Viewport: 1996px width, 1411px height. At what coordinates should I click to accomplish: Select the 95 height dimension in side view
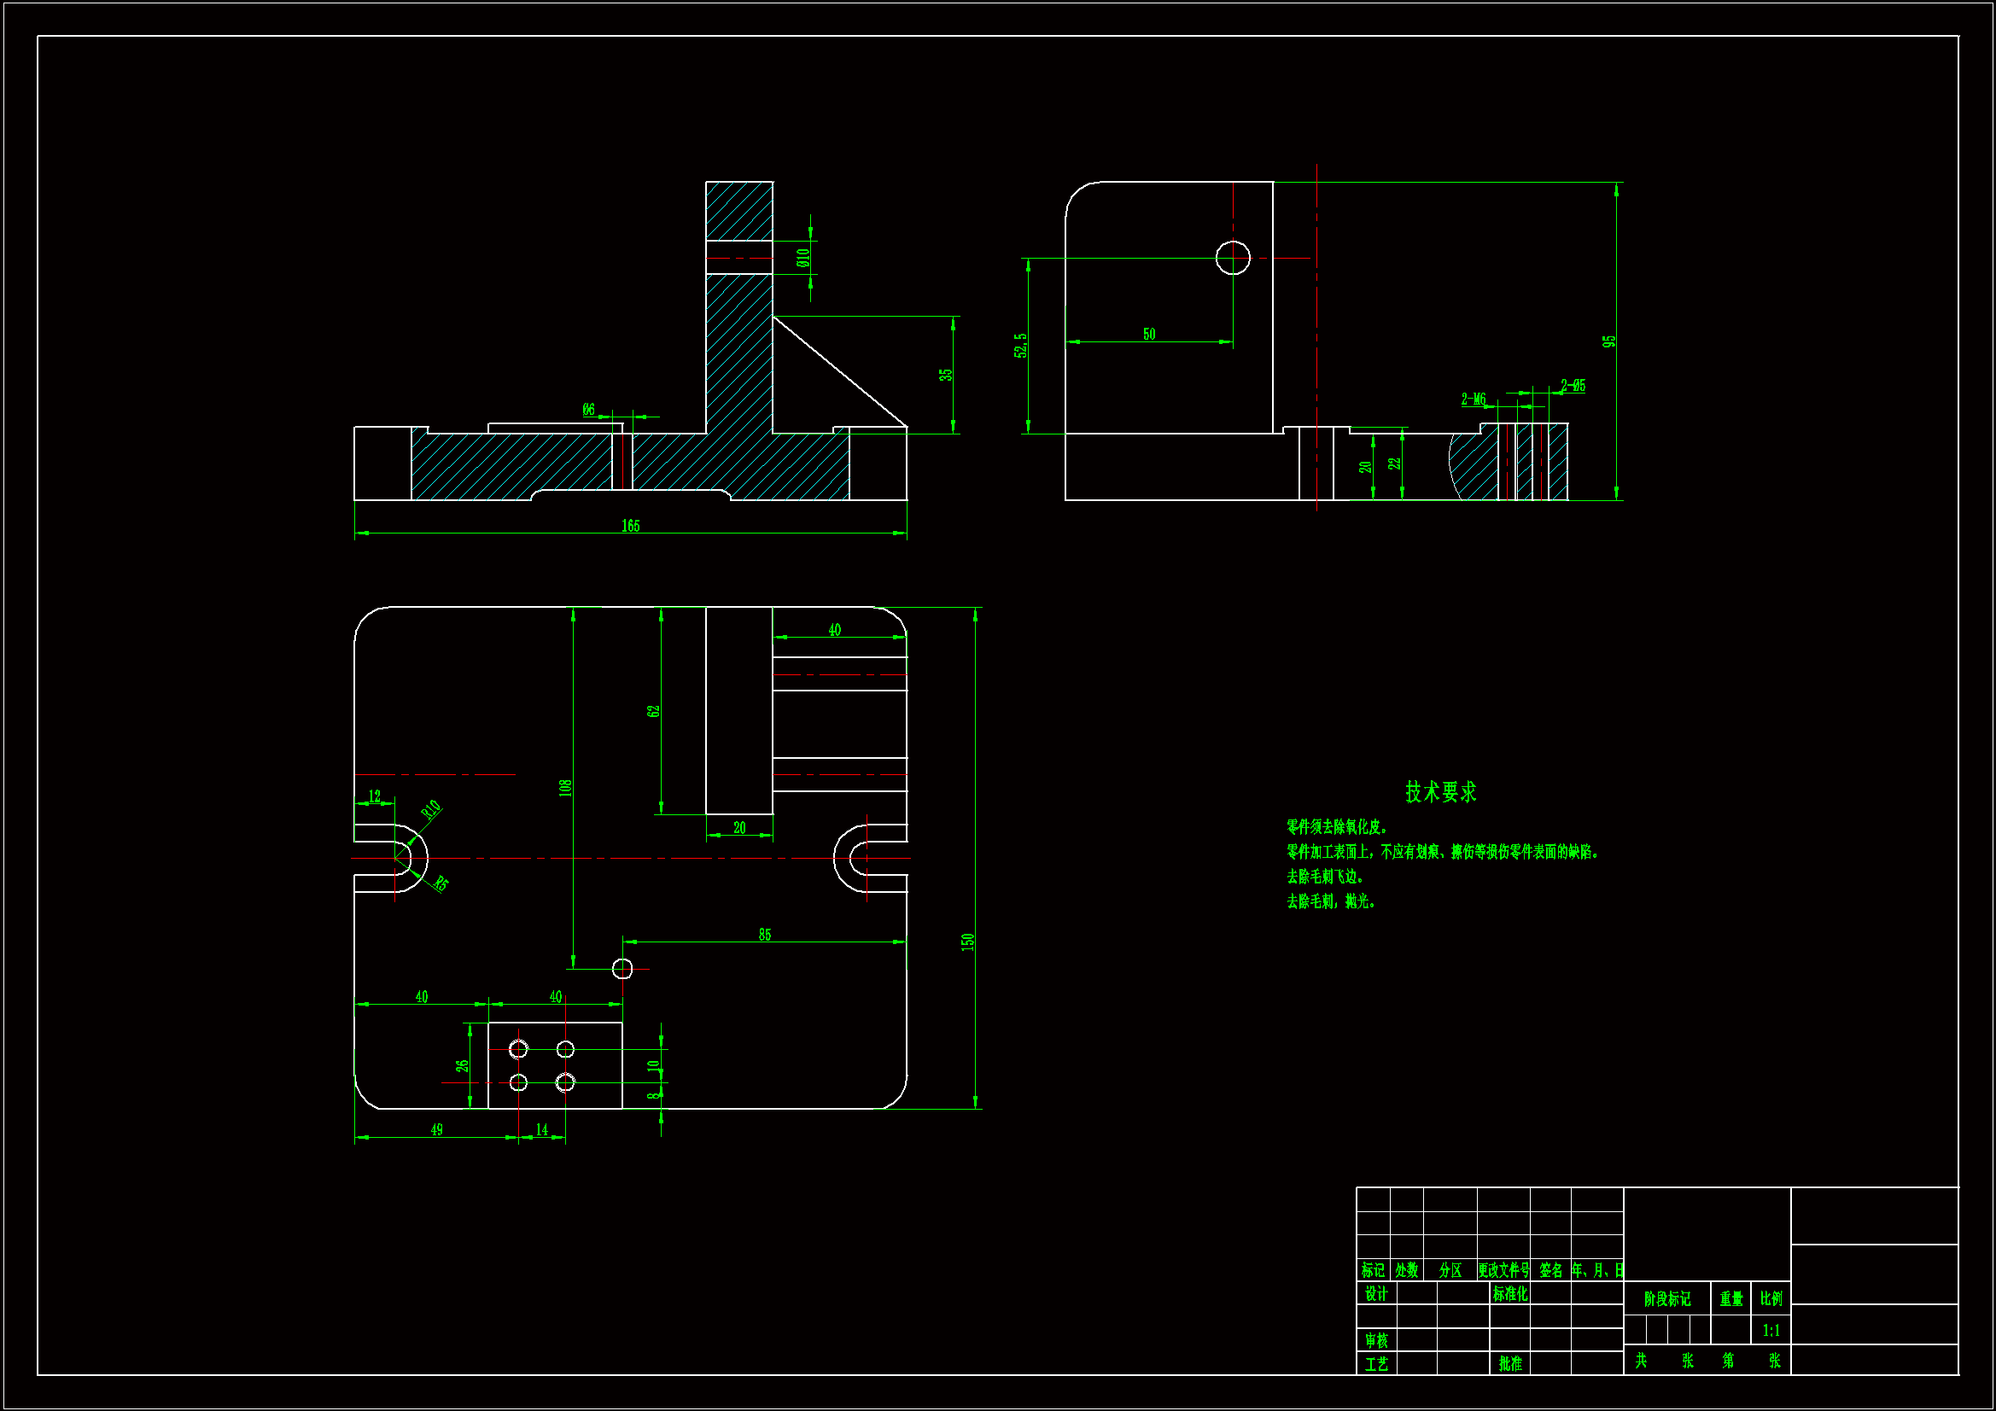coord(1609,341)
